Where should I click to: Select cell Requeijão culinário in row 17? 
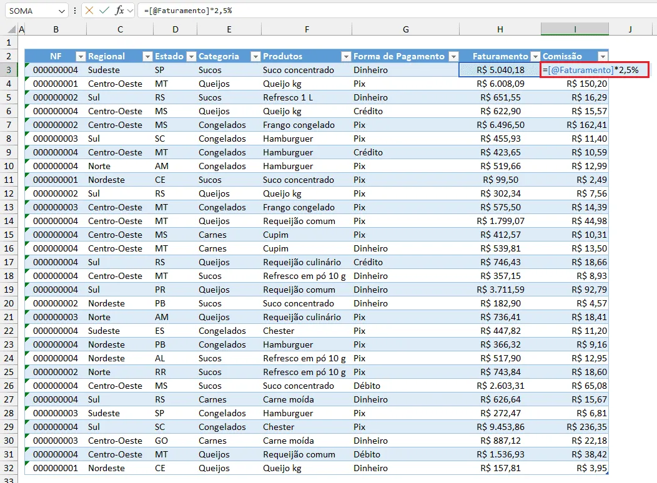point(307,262)
